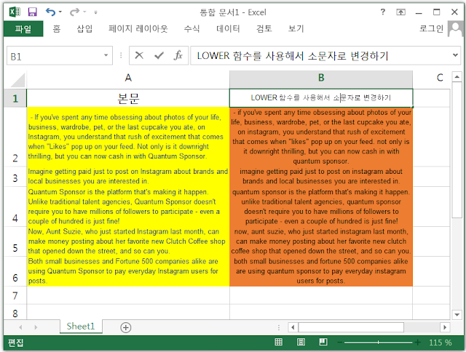Image resolution: width=466 pixels, height=352 pixels.
Task: Select the Sheet1 tab
Action: tap(81, 327)
